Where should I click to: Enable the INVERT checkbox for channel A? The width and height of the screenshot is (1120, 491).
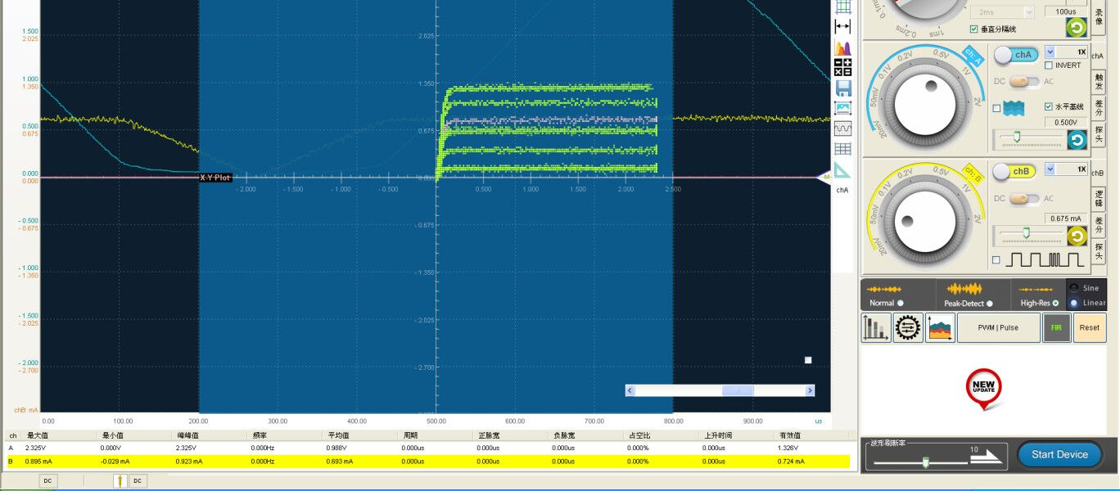1050,65
